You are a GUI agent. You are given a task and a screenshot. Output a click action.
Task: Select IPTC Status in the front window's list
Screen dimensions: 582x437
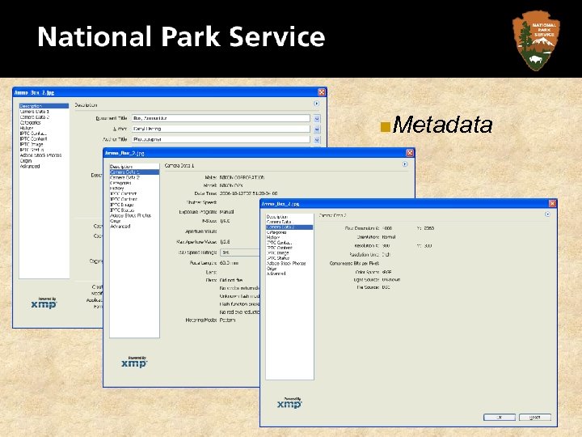click(278, 258)
